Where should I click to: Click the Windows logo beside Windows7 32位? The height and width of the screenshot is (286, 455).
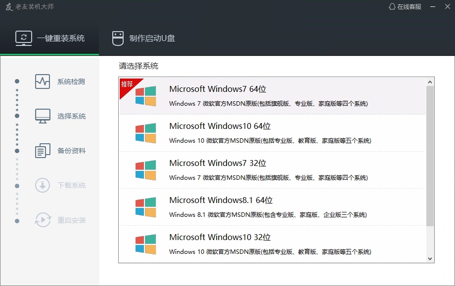coord(146,169)
